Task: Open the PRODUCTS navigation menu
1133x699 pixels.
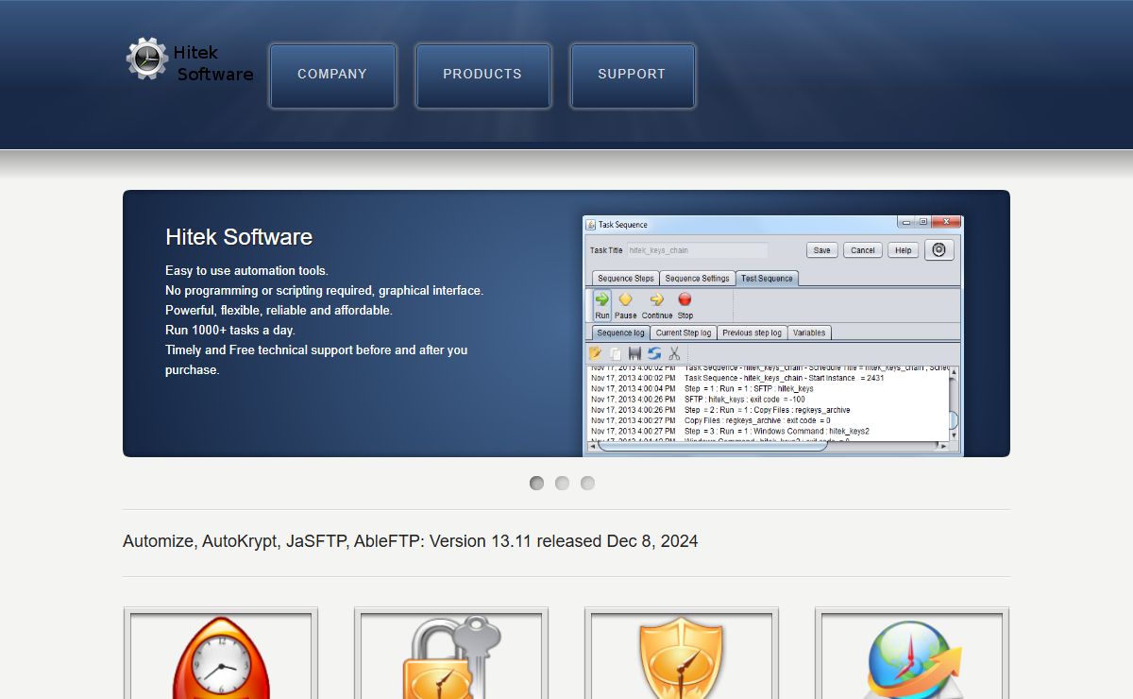Action: pyautogui.click(x=482, y=75)
